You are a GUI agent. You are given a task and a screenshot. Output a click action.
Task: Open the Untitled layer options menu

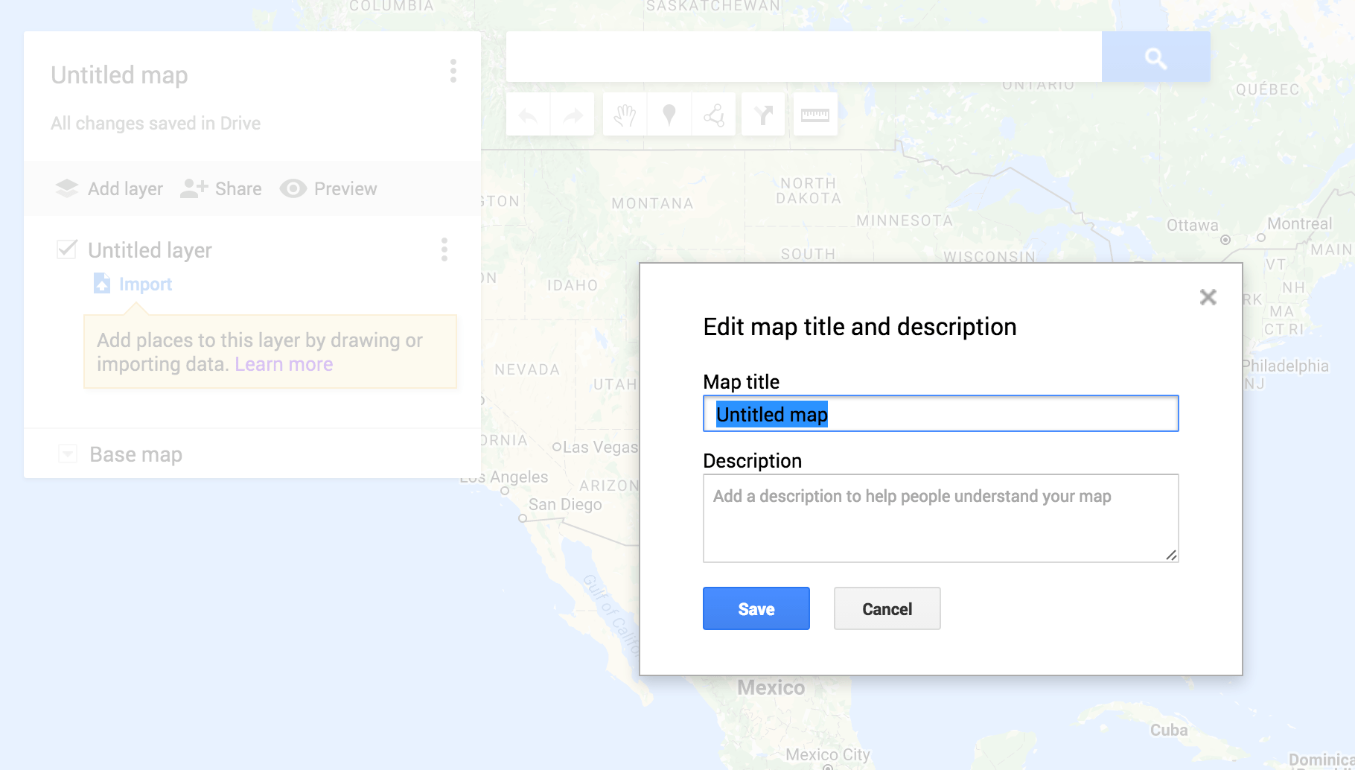coord(444,249)
